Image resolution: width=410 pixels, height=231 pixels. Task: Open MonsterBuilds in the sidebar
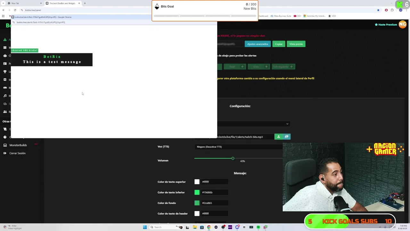[x=18, y=145]
